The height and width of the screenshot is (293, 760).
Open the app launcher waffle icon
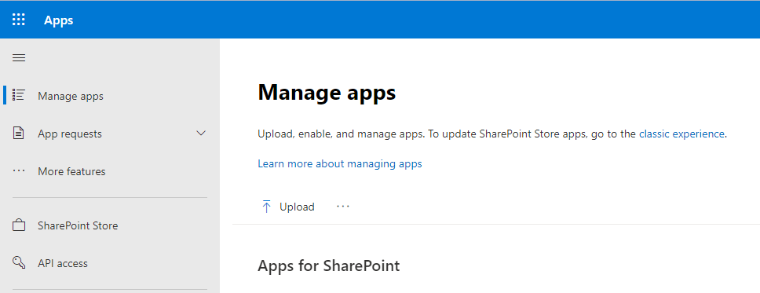click(18, 20)
